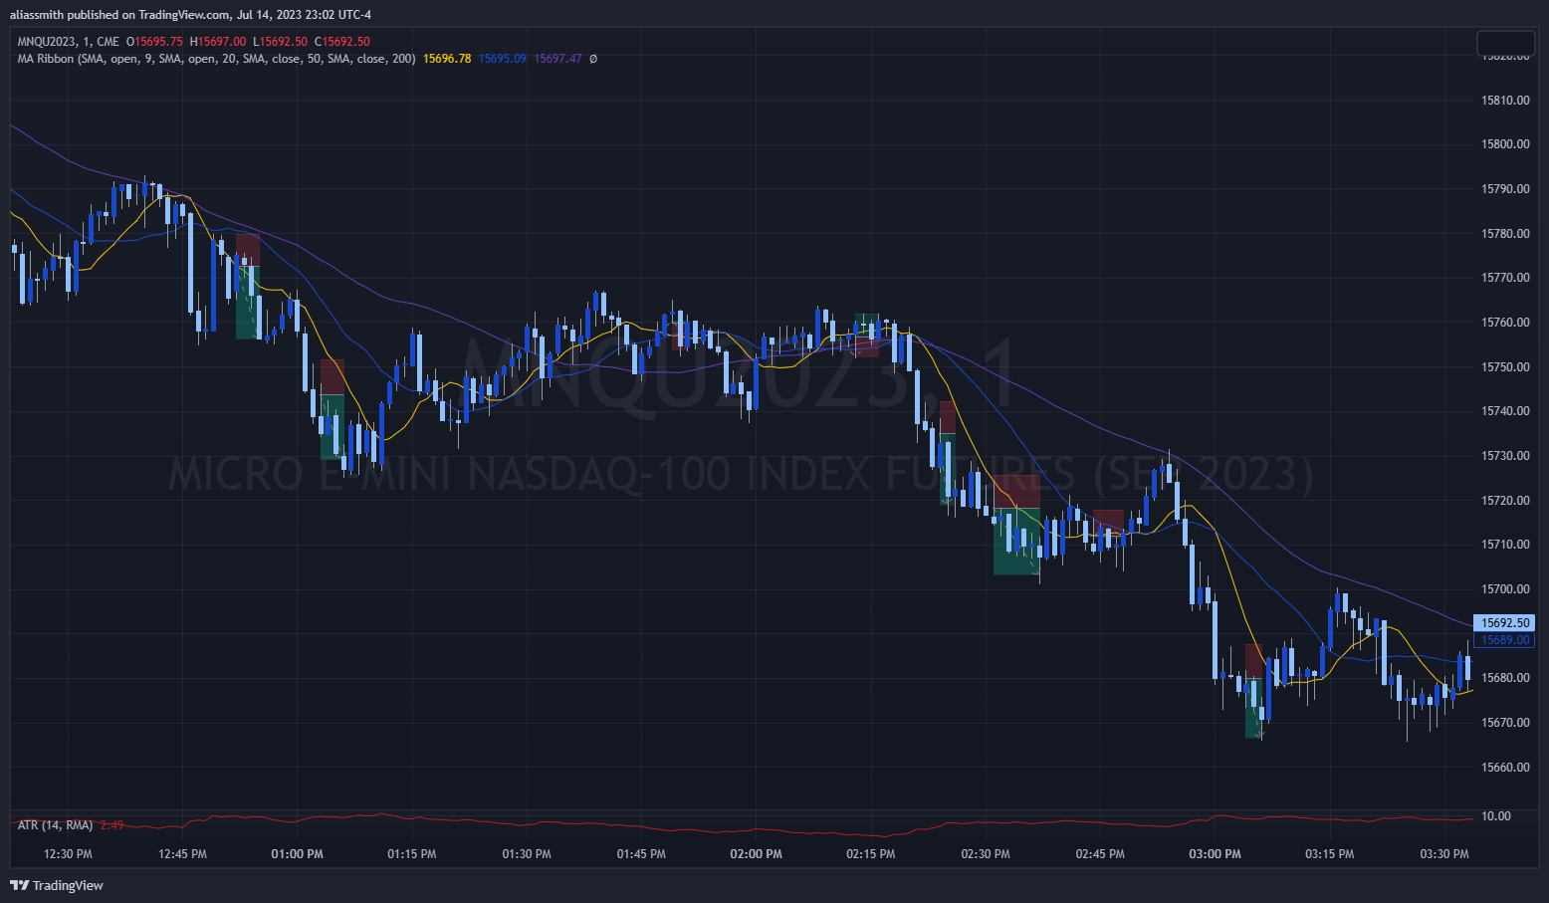
Task: Click the 15720.00 price axis label
Action: [x=1505, y=501]
